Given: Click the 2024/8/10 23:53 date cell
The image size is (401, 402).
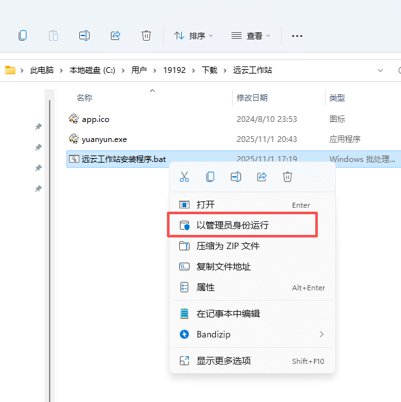Looking at the screenshot, I should pos(267,119).
